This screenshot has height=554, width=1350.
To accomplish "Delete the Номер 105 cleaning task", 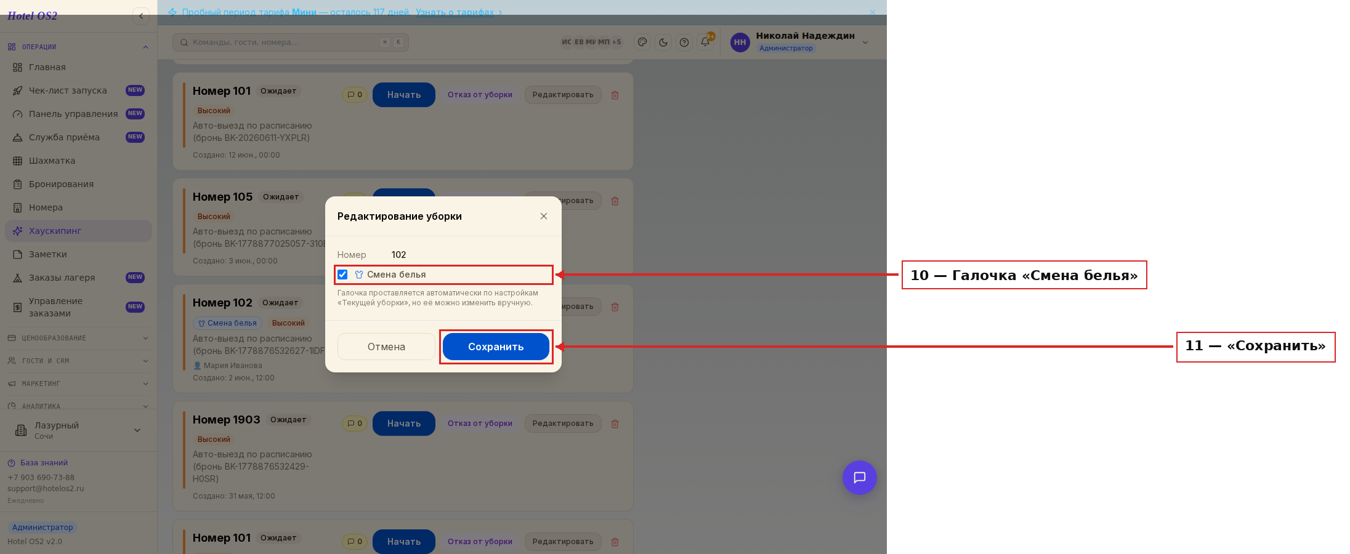I will coord(615,201).
